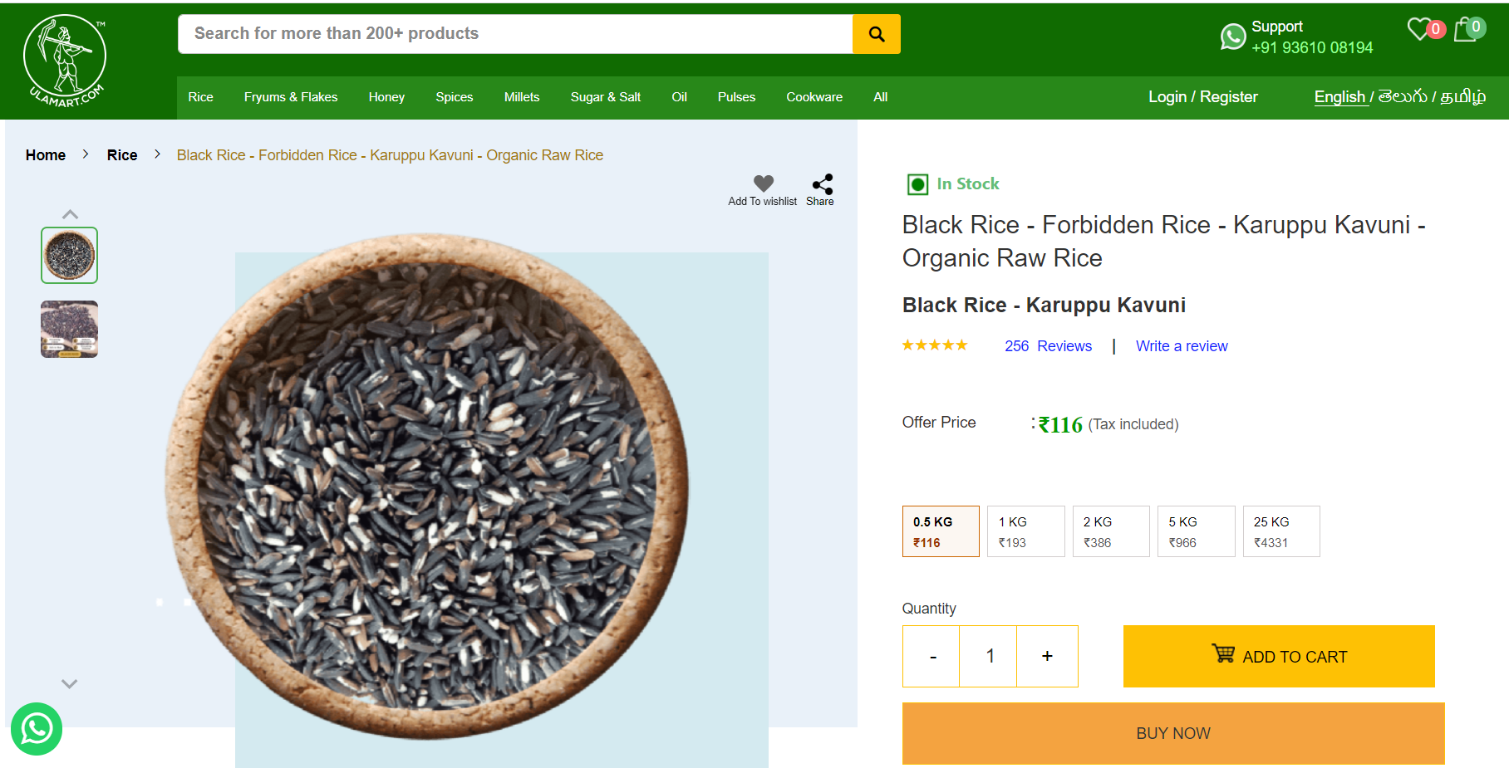Click the search magnifier icon
Viewport: 1509px width, 768px height.
(x=876, y=34)
